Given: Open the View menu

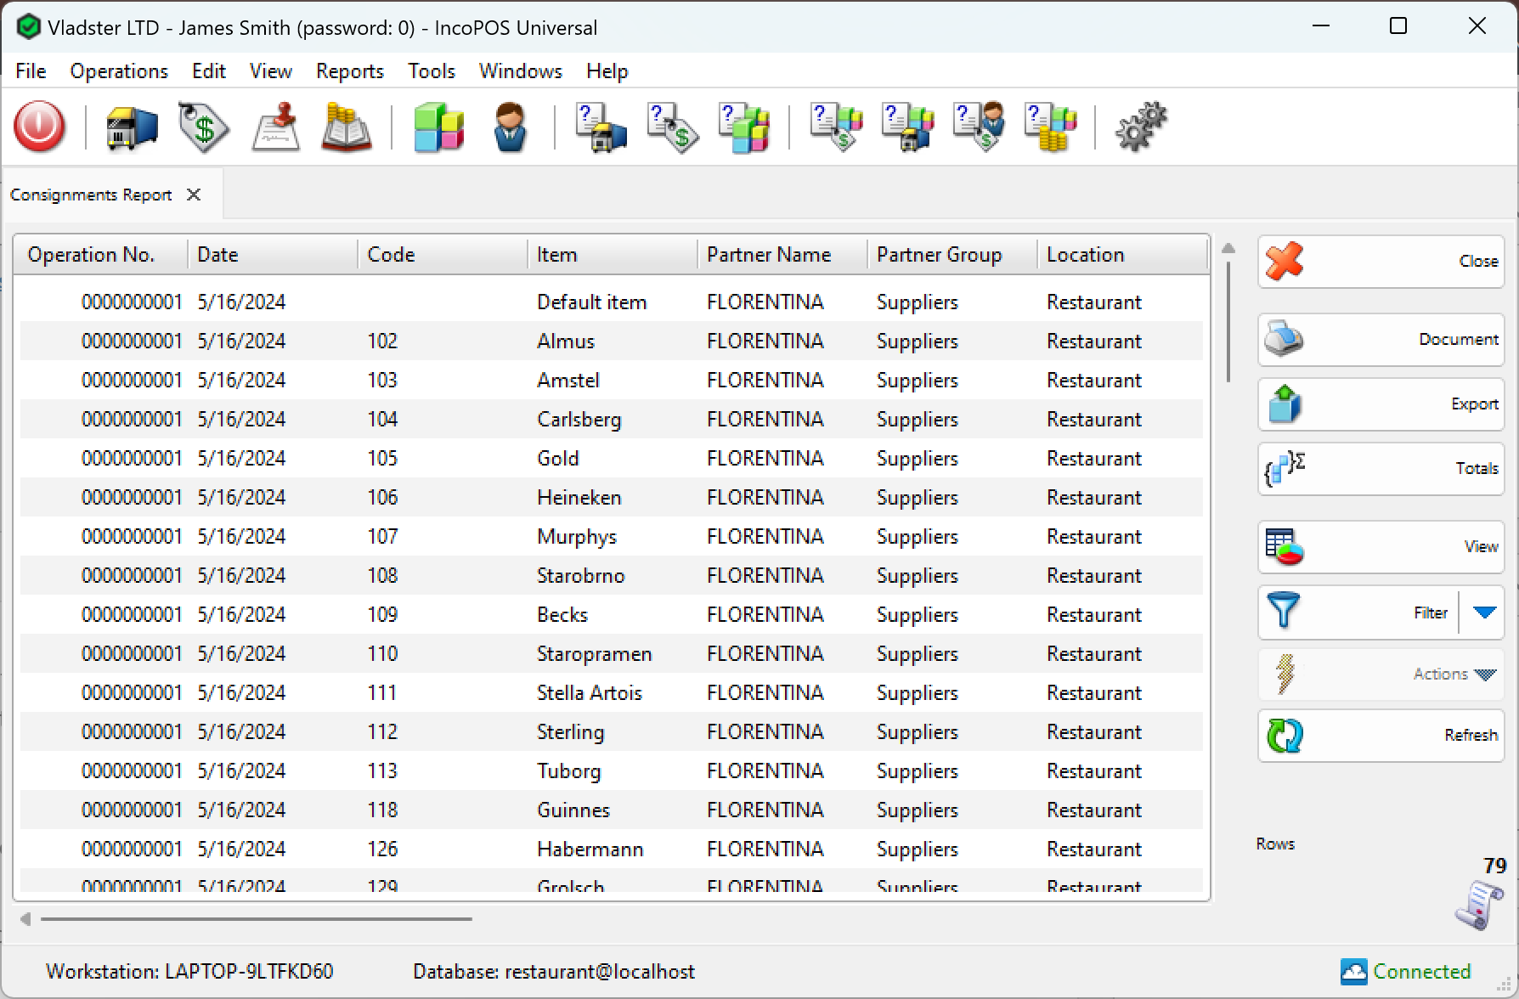Looking at the screenshot, I should pyautogui.click(x=270, y=71).
